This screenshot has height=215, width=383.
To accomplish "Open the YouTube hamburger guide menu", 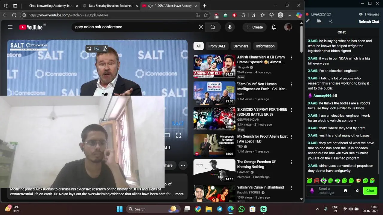I will point(10,27).
